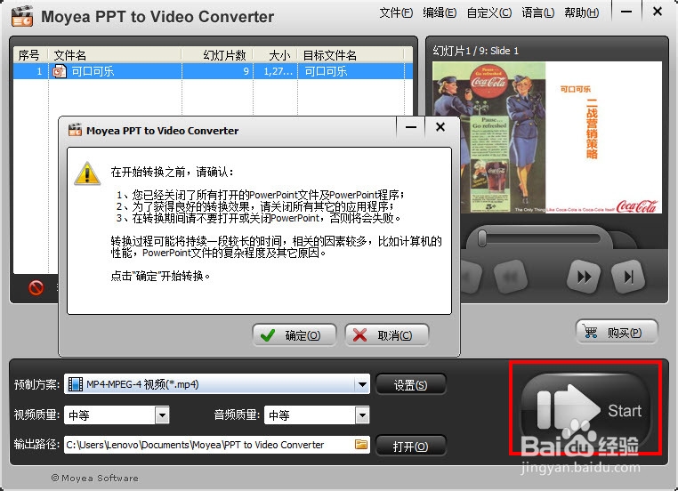Click the rewind preview button
Screen dimensions: 678x491
511,277
